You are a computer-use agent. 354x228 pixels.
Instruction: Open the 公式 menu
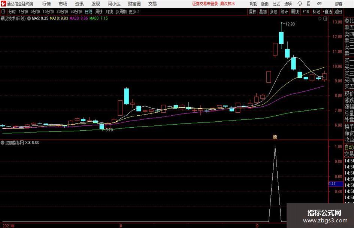coord(276,4)
